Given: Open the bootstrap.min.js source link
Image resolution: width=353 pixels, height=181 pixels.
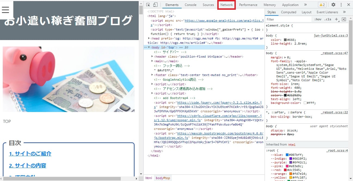Looking at the screenshot, I should (220, 133).
